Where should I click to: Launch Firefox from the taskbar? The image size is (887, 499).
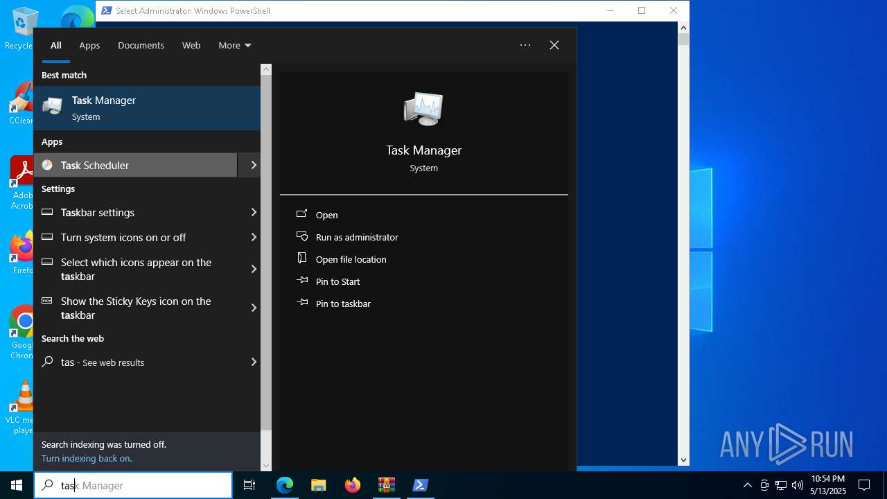(353, 485)
